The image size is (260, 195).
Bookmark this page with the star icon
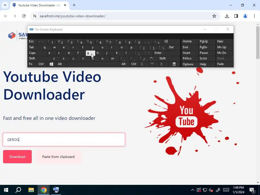[214, 16]
